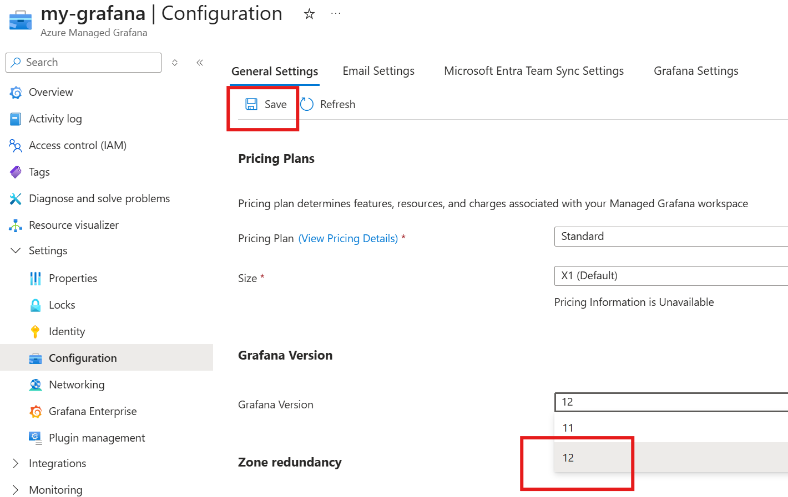The width and height of the screenshot is (788, 497).
Task: Switch to the Grafana Settings tab
Action: point(696,71)
